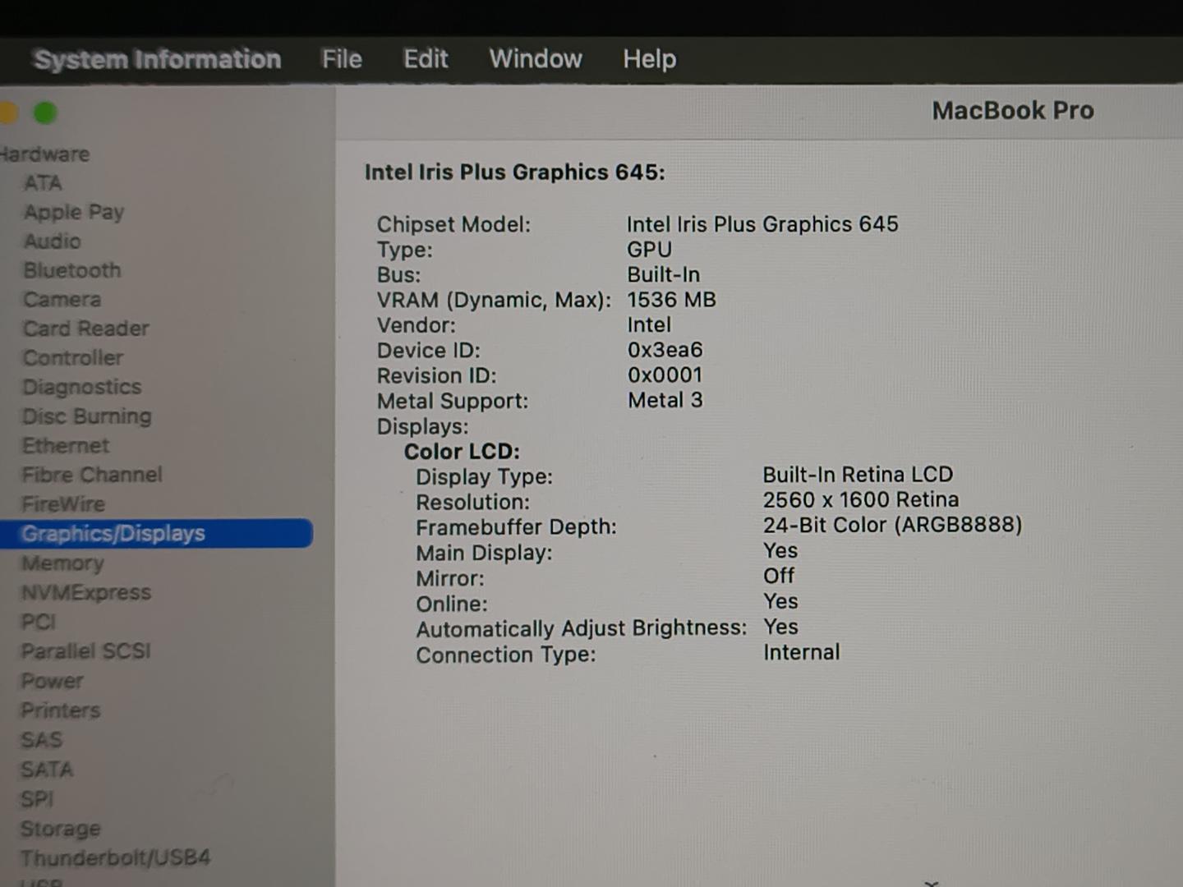
Task: Click the 'Framebuffer Depth:' label
Action: click(x=516, y=527)
